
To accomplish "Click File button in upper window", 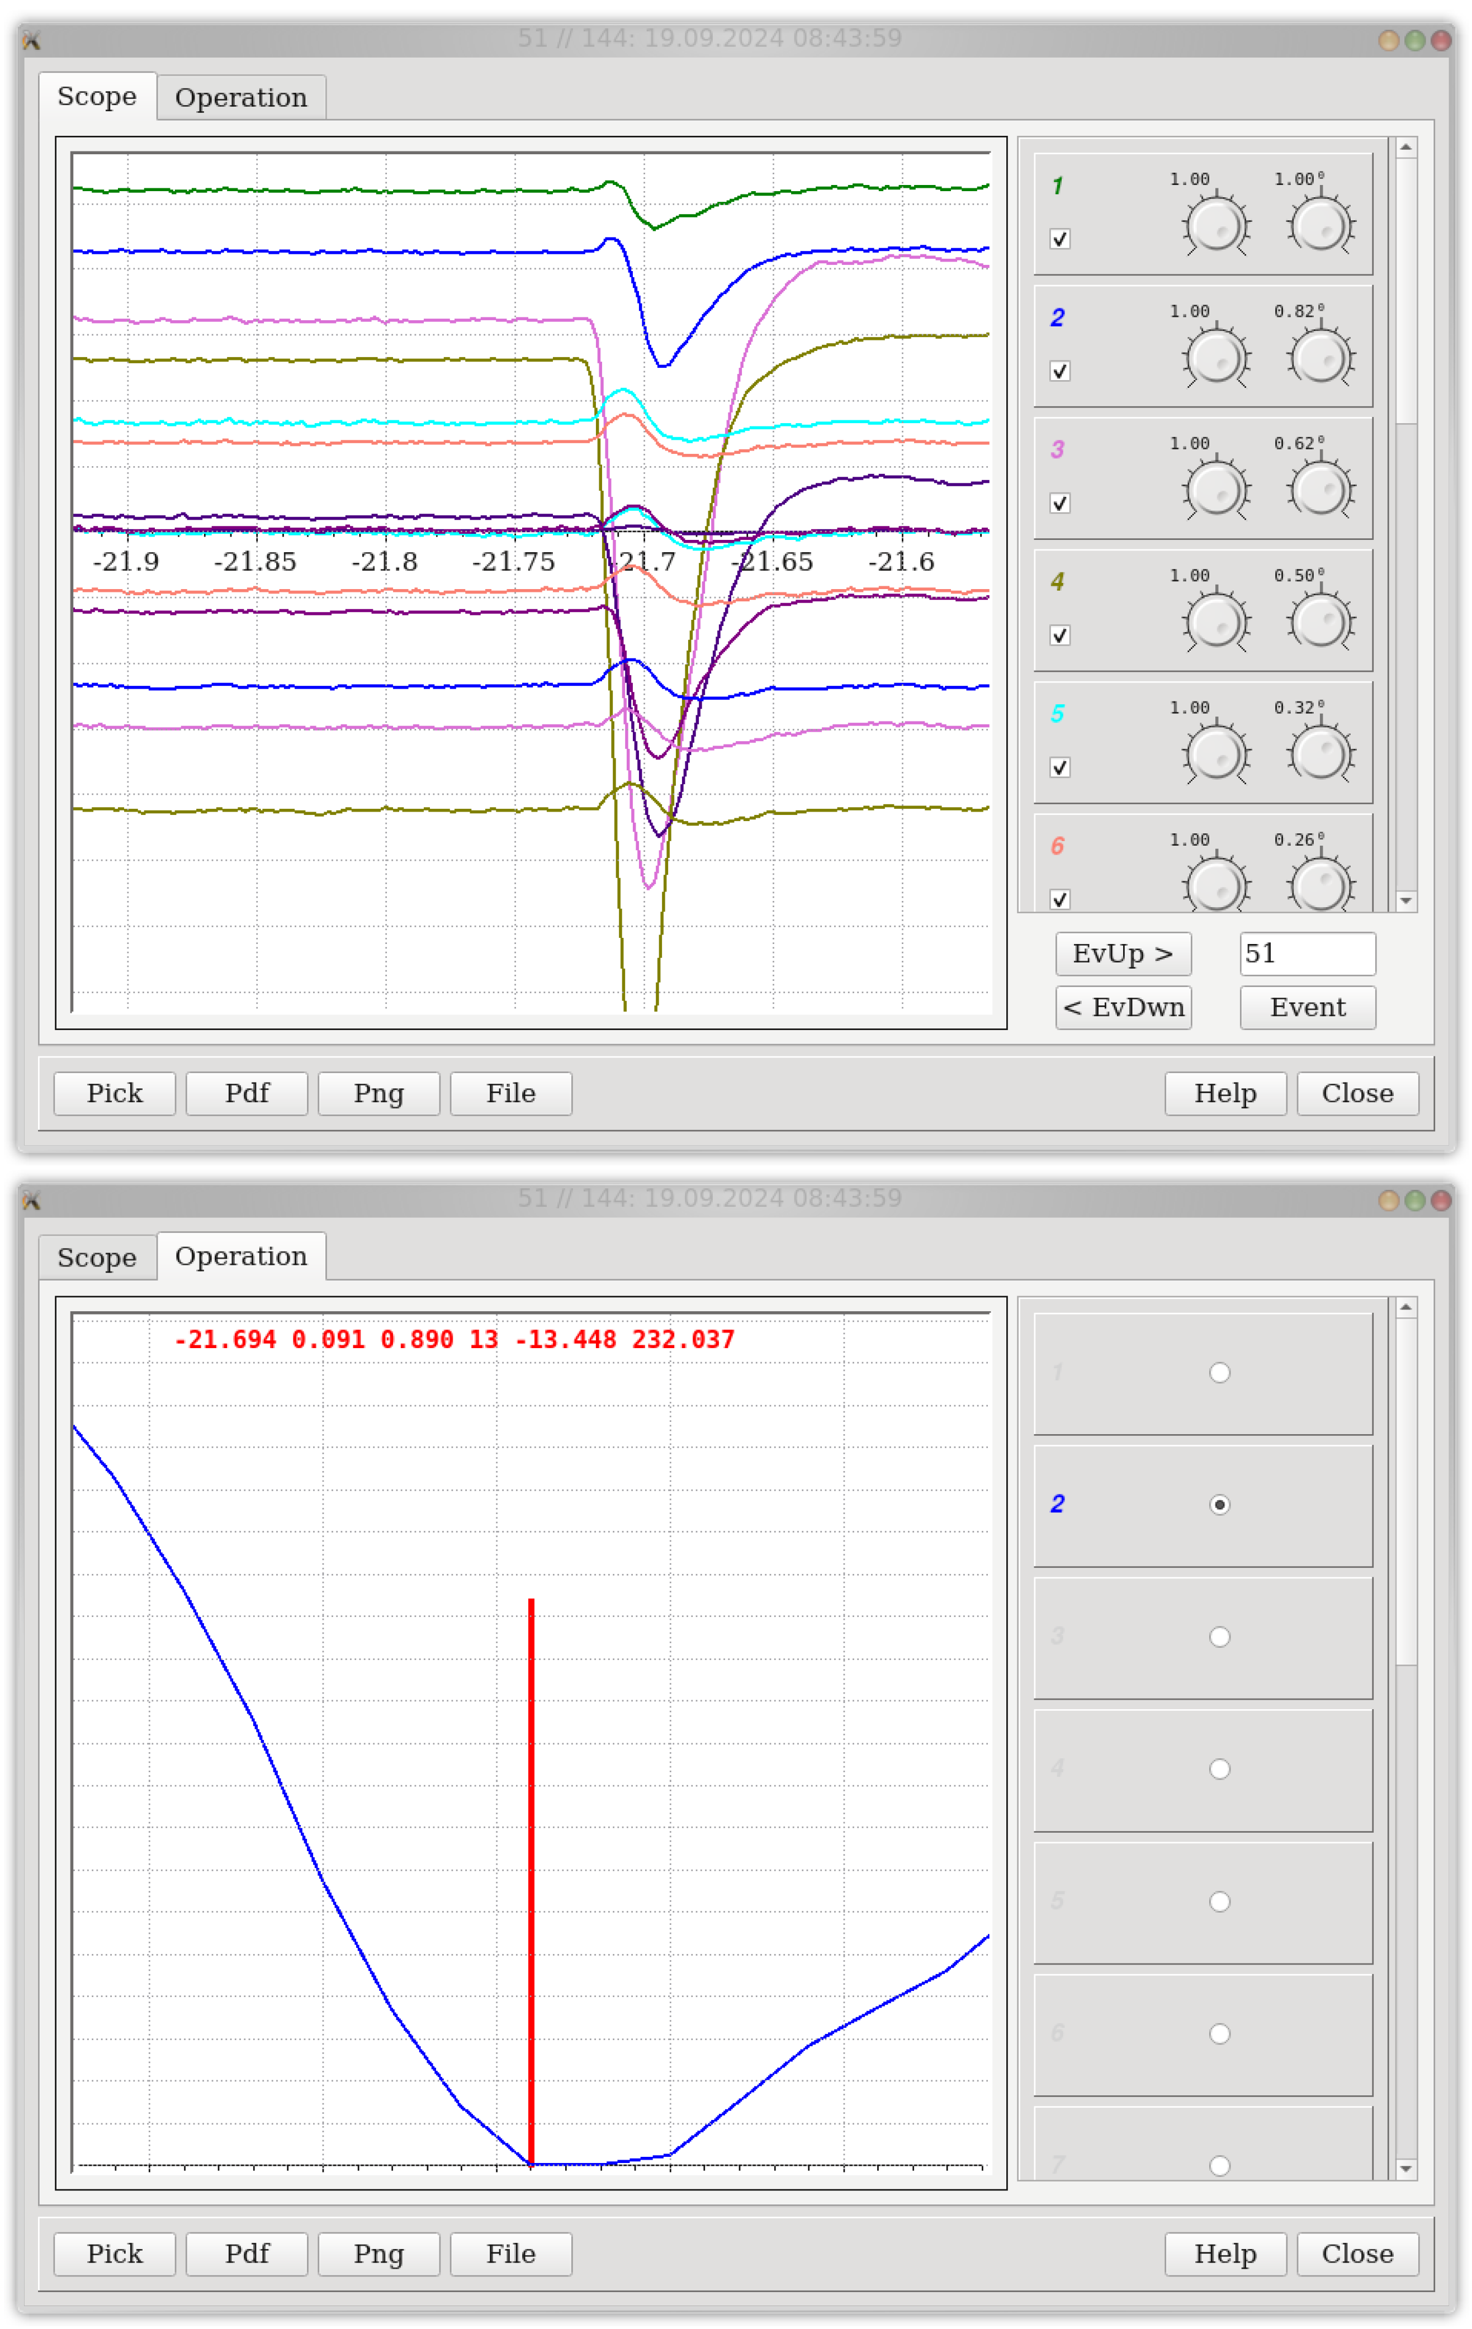I will [x=510, y=1093].
